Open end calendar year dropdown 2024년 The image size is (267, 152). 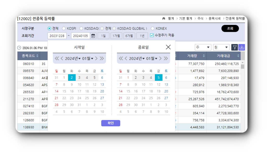pos(137,58)
